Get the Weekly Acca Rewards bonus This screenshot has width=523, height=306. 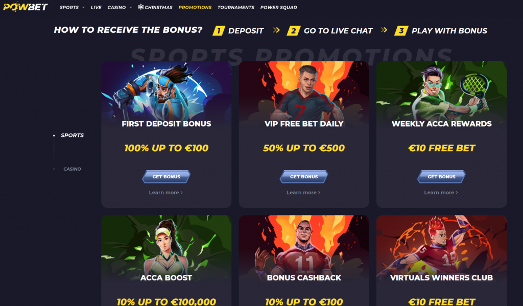[442, 177]
